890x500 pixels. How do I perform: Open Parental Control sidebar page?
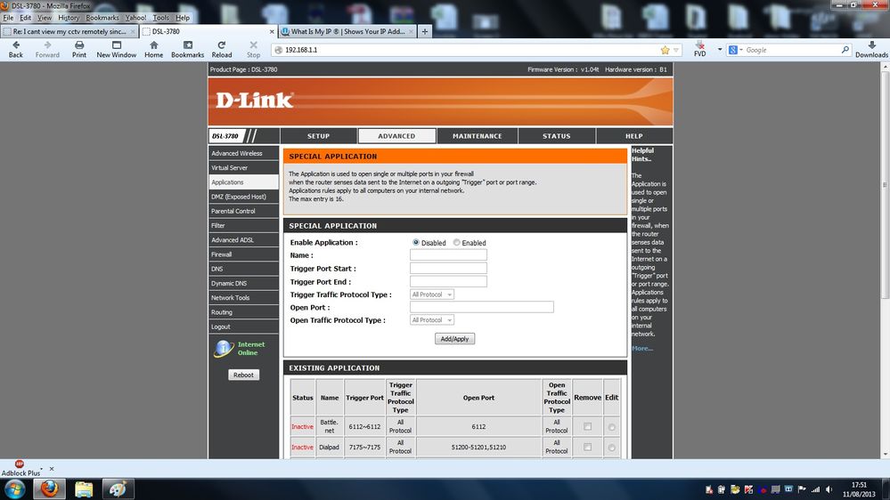click(243, 212)
